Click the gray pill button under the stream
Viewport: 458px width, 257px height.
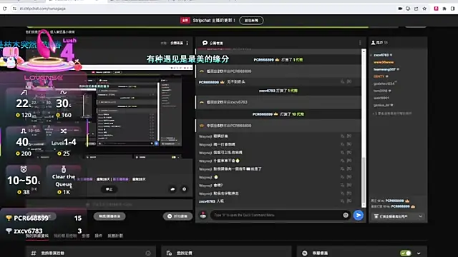click(109, 216)
